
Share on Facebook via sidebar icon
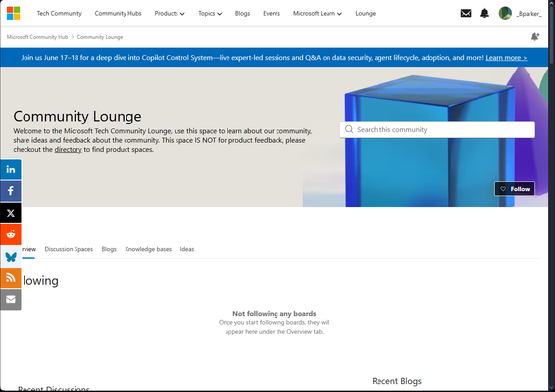pos(11,191)
